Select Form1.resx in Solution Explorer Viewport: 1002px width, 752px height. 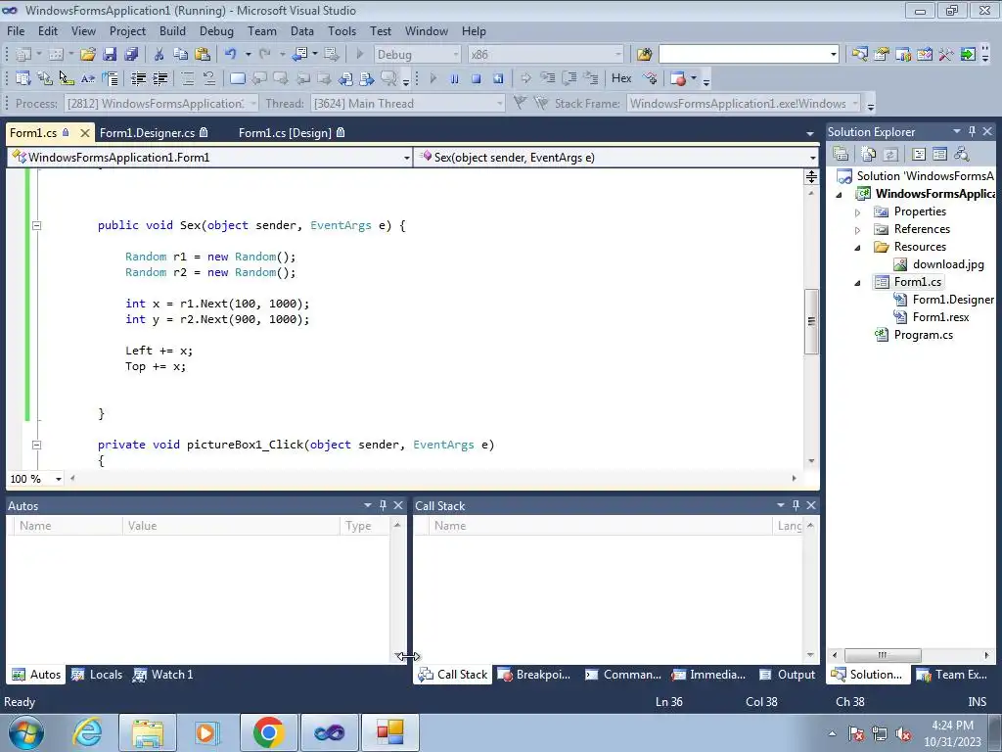click(x=940, y=317)
